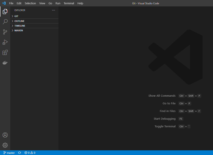
Task: Open the Edit menu
Action: coord(19,3)
